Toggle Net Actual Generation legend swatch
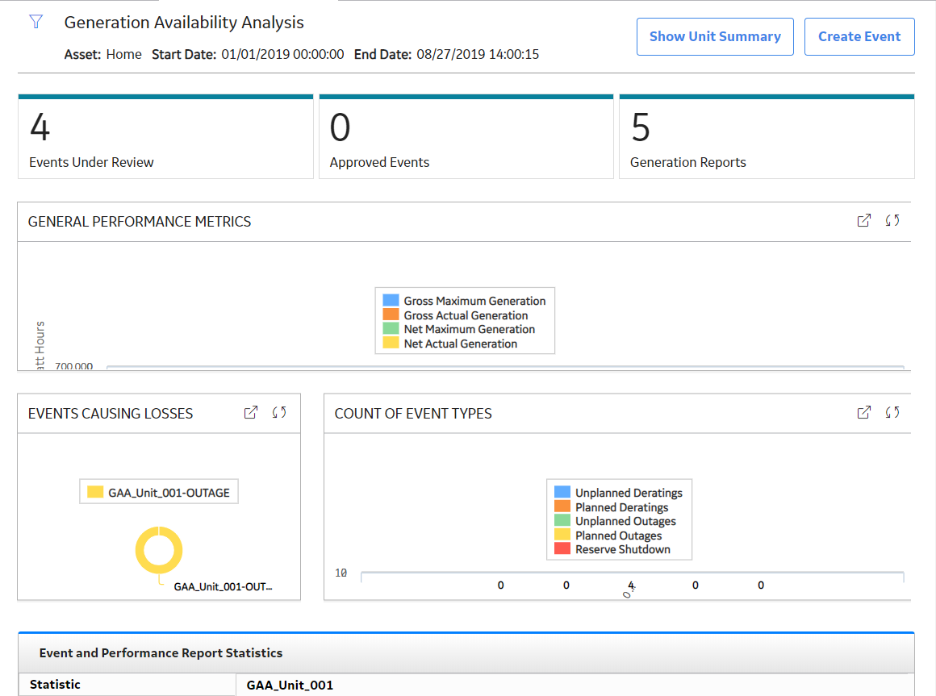 point(391,343)
